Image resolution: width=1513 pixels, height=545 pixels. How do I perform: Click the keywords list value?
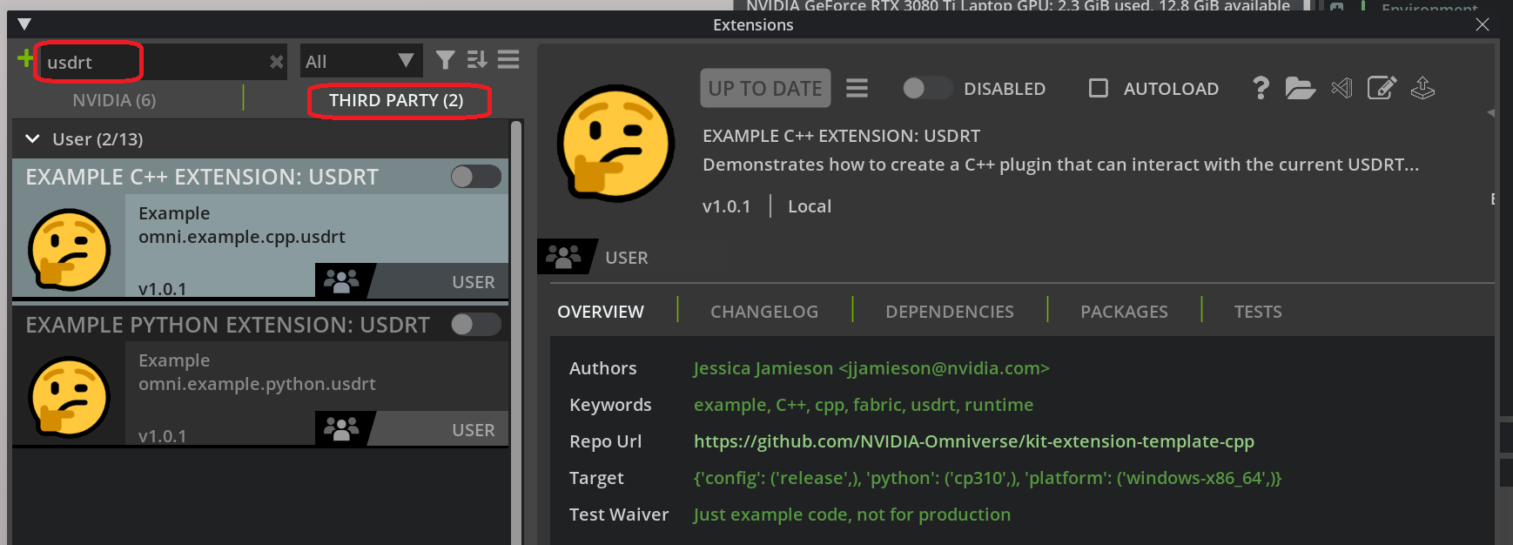(864, 405)
